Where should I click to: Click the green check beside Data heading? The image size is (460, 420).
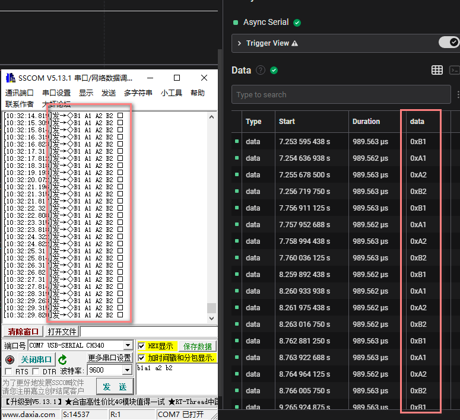pos(274,71)
